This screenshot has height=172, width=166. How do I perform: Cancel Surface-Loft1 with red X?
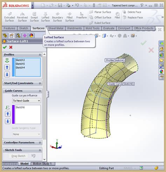pyautogui.click(x=11, y=47)
